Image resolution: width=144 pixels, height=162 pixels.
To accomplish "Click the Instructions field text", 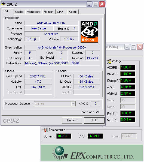I will click(x=62, y=63).
